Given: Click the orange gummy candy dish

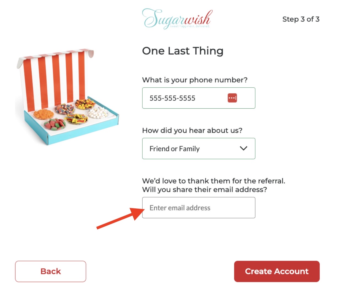Looking at the screenshot, I should click(44, 114).
